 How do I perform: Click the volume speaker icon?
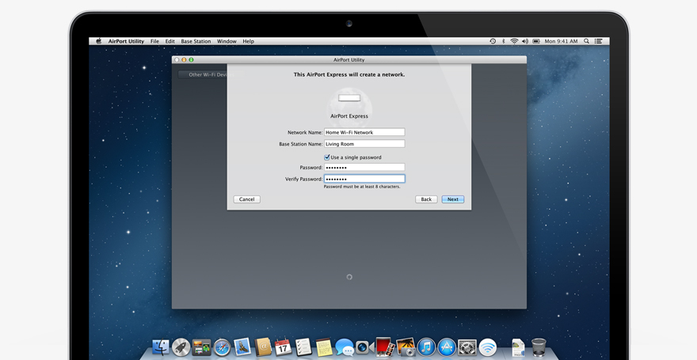[525, 41]
